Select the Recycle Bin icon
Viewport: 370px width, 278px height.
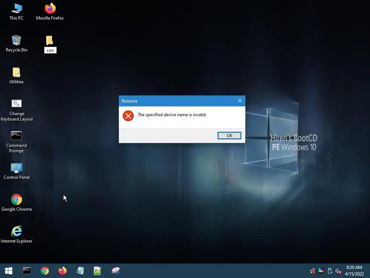coord(16,44)
